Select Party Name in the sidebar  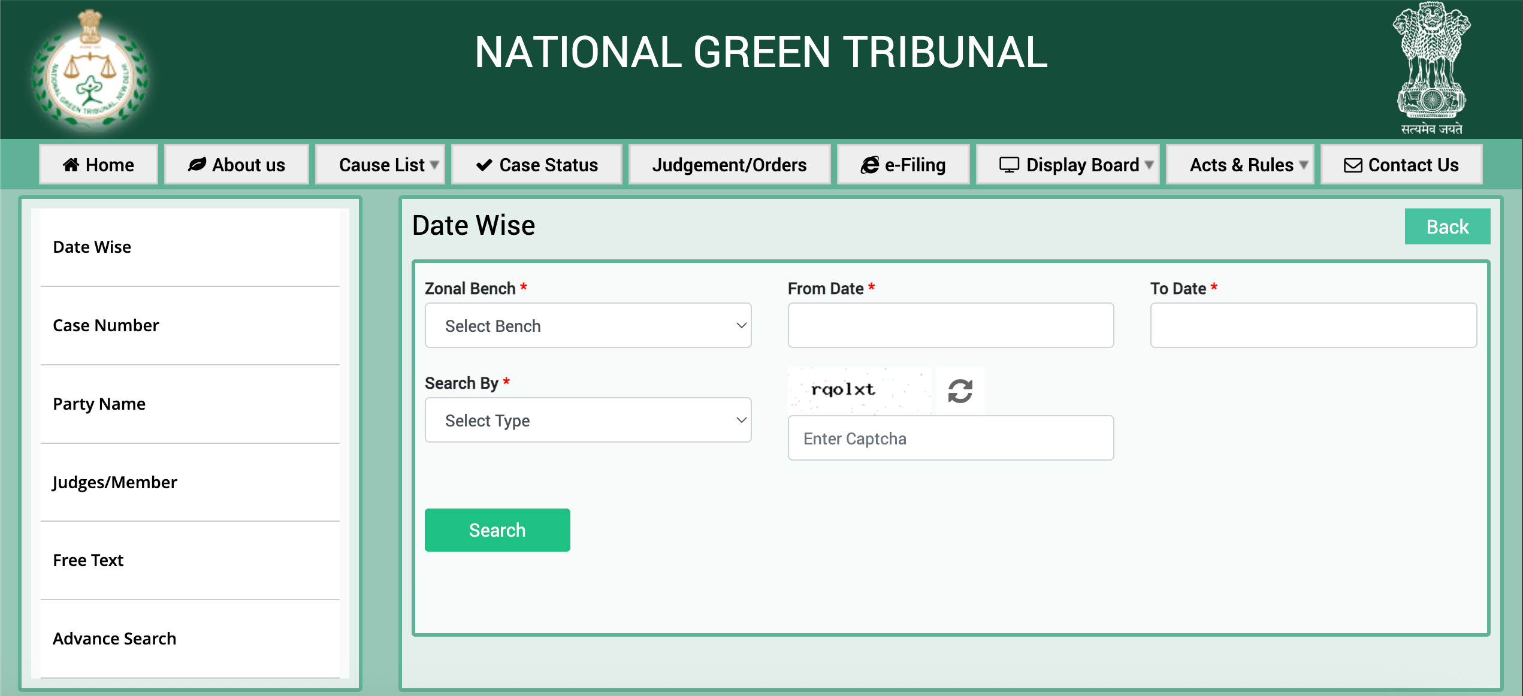click(x=99, y=404)
